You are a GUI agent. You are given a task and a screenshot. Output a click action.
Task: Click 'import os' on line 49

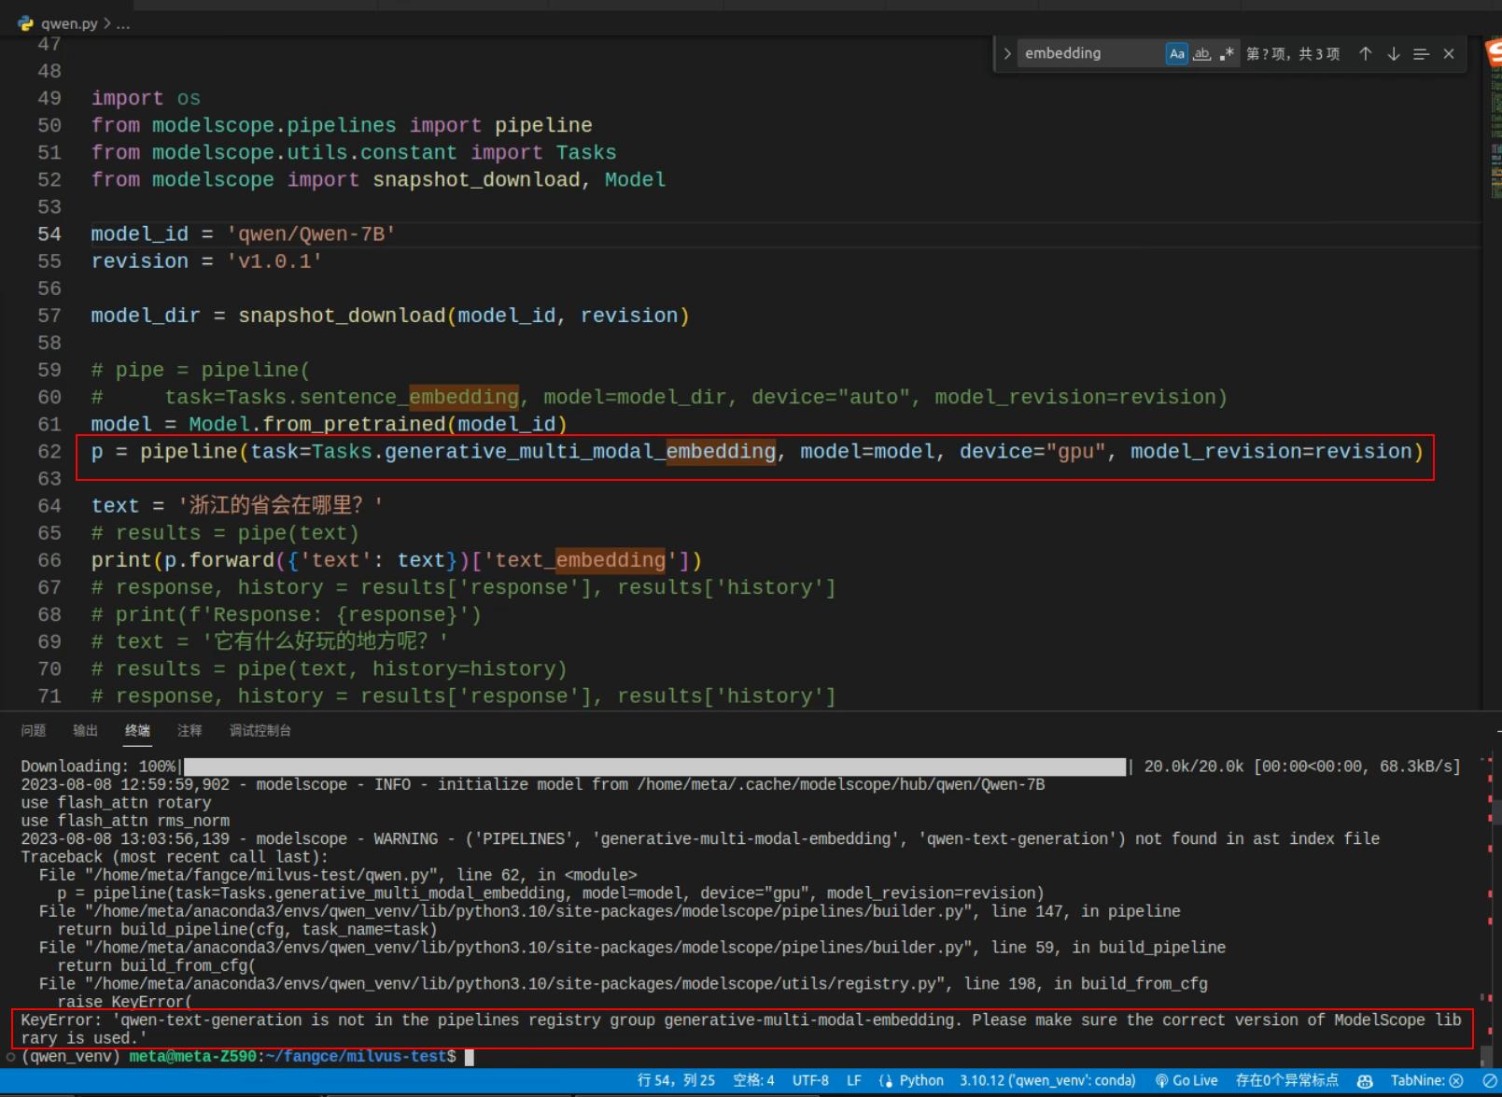pos(146,98)
